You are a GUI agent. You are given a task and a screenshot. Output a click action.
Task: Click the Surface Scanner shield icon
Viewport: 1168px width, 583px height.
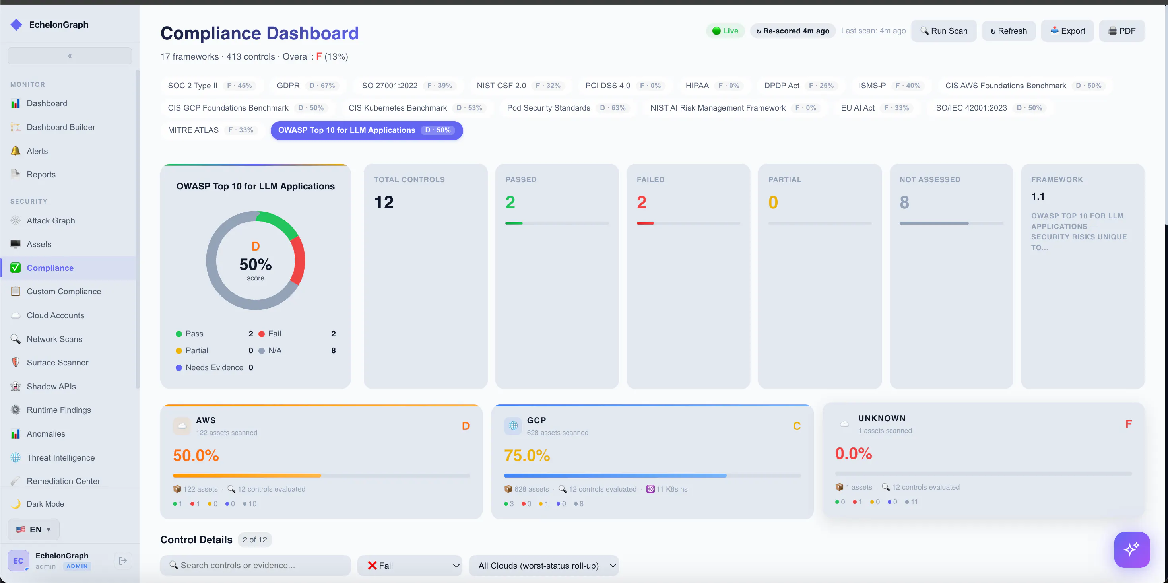point(16,363)
